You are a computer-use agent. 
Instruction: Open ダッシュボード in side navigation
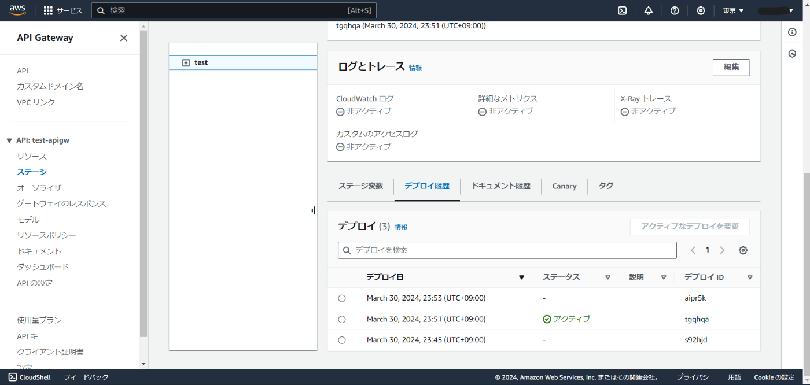pyautogui.click(x=43, y=267)
